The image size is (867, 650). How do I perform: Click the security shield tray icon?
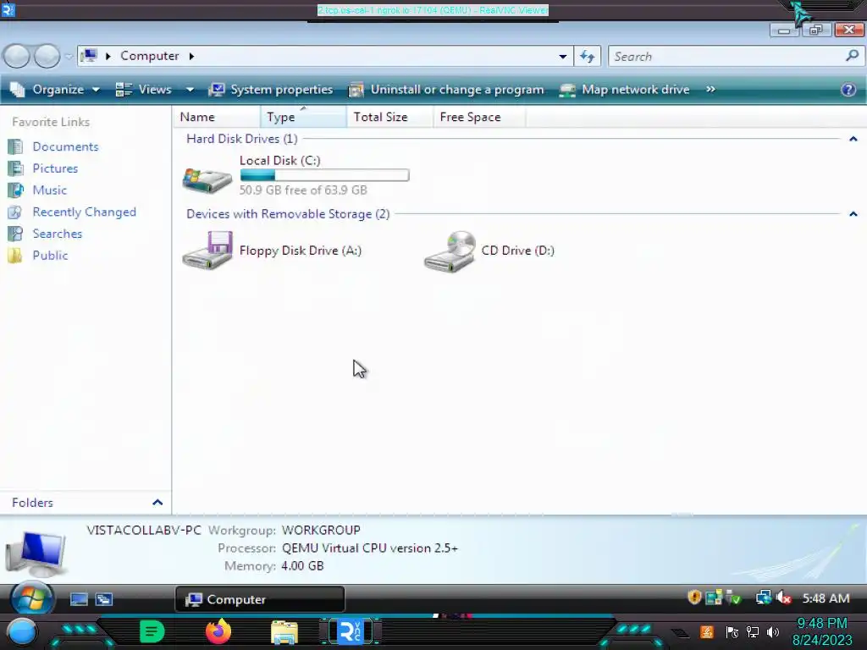coord(694,597)
